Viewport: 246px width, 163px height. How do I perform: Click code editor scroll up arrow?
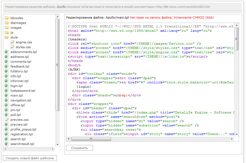point(237,25)
